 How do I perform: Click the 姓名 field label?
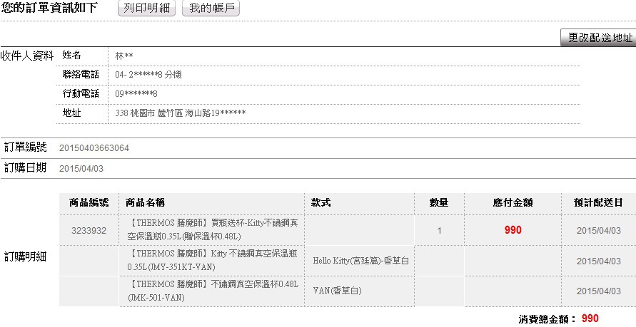tap(71, 55)
